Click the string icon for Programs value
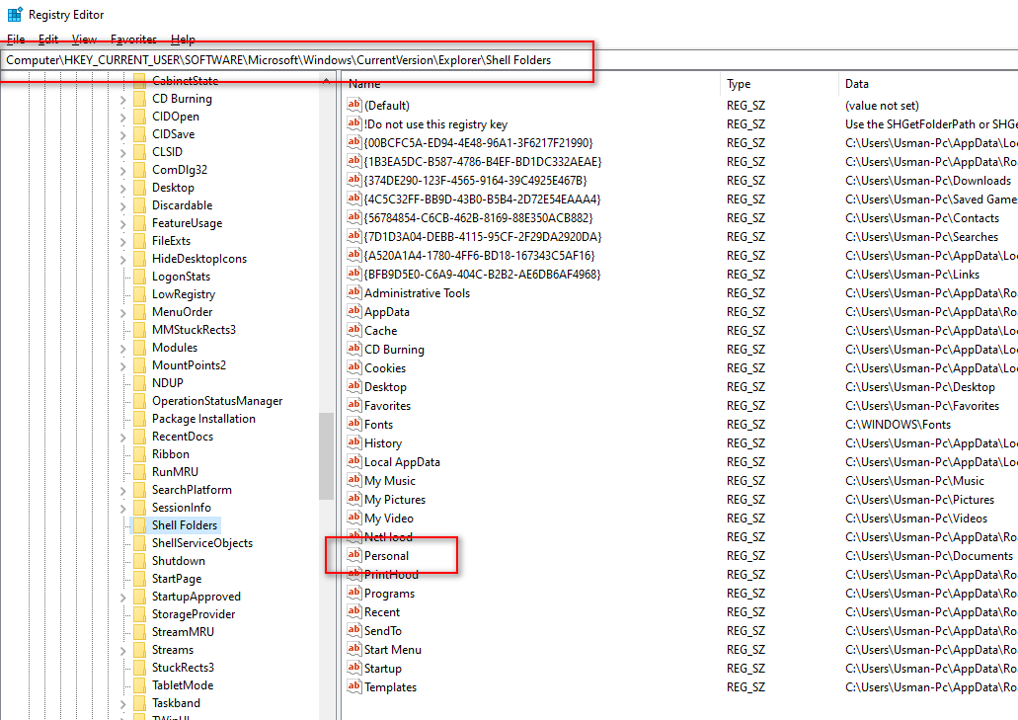This screenshot has height=720, width=1018. pos(353,593)
